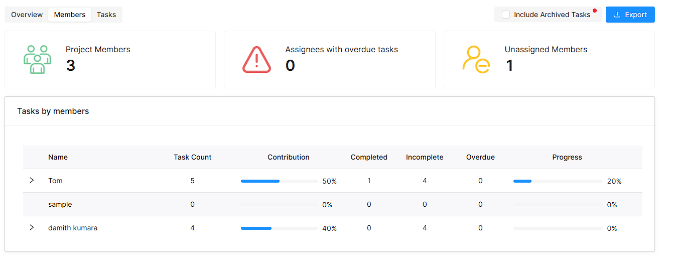This screenshot has width=673, height=275.
Task: Click Tom's contribution progress bar
Action: tap(279, 181)
